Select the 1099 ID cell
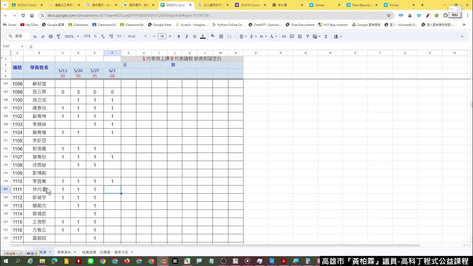The image size is (473, 266). (x=17, y=92)
